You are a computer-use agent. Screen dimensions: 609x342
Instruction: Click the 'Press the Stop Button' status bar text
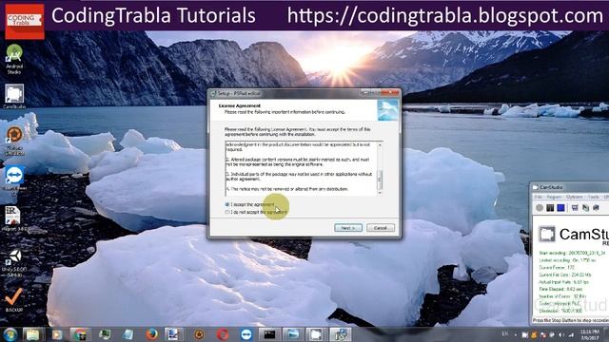[571, 321]
